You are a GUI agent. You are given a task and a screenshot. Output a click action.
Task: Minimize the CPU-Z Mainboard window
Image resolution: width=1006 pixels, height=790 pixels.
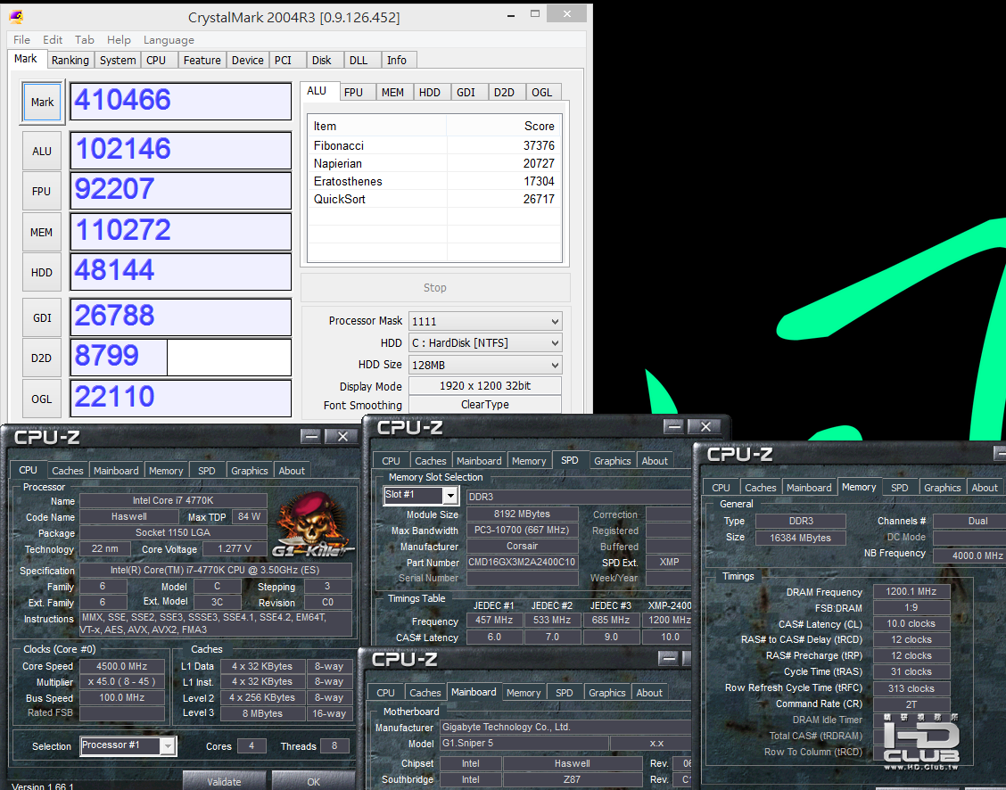[x=668, y=659]
